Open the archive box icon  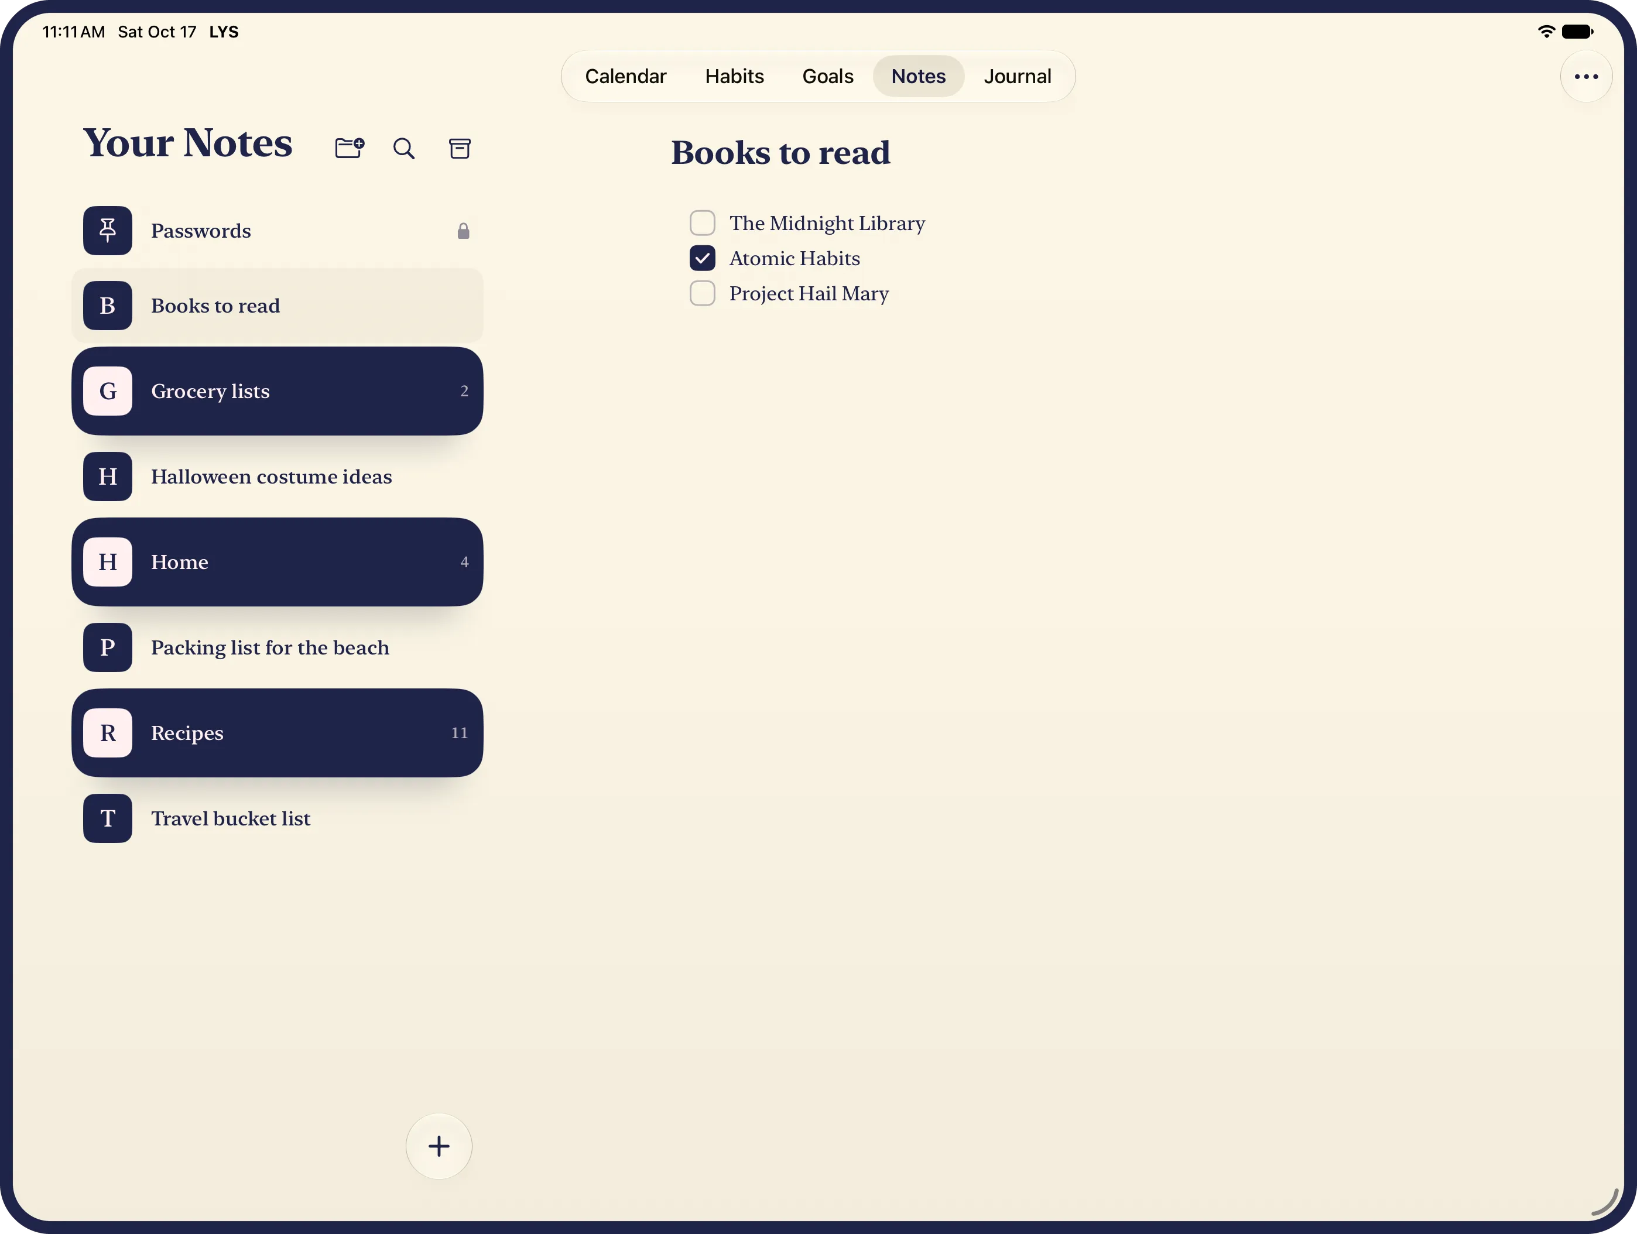460,149
